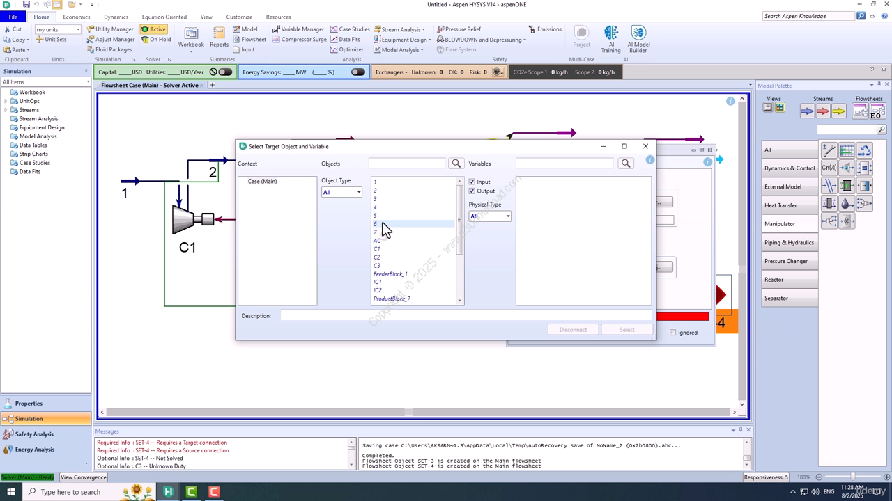Select Case (Main) in the Context list
Screen dimensions: 892x501
(262, 181)
